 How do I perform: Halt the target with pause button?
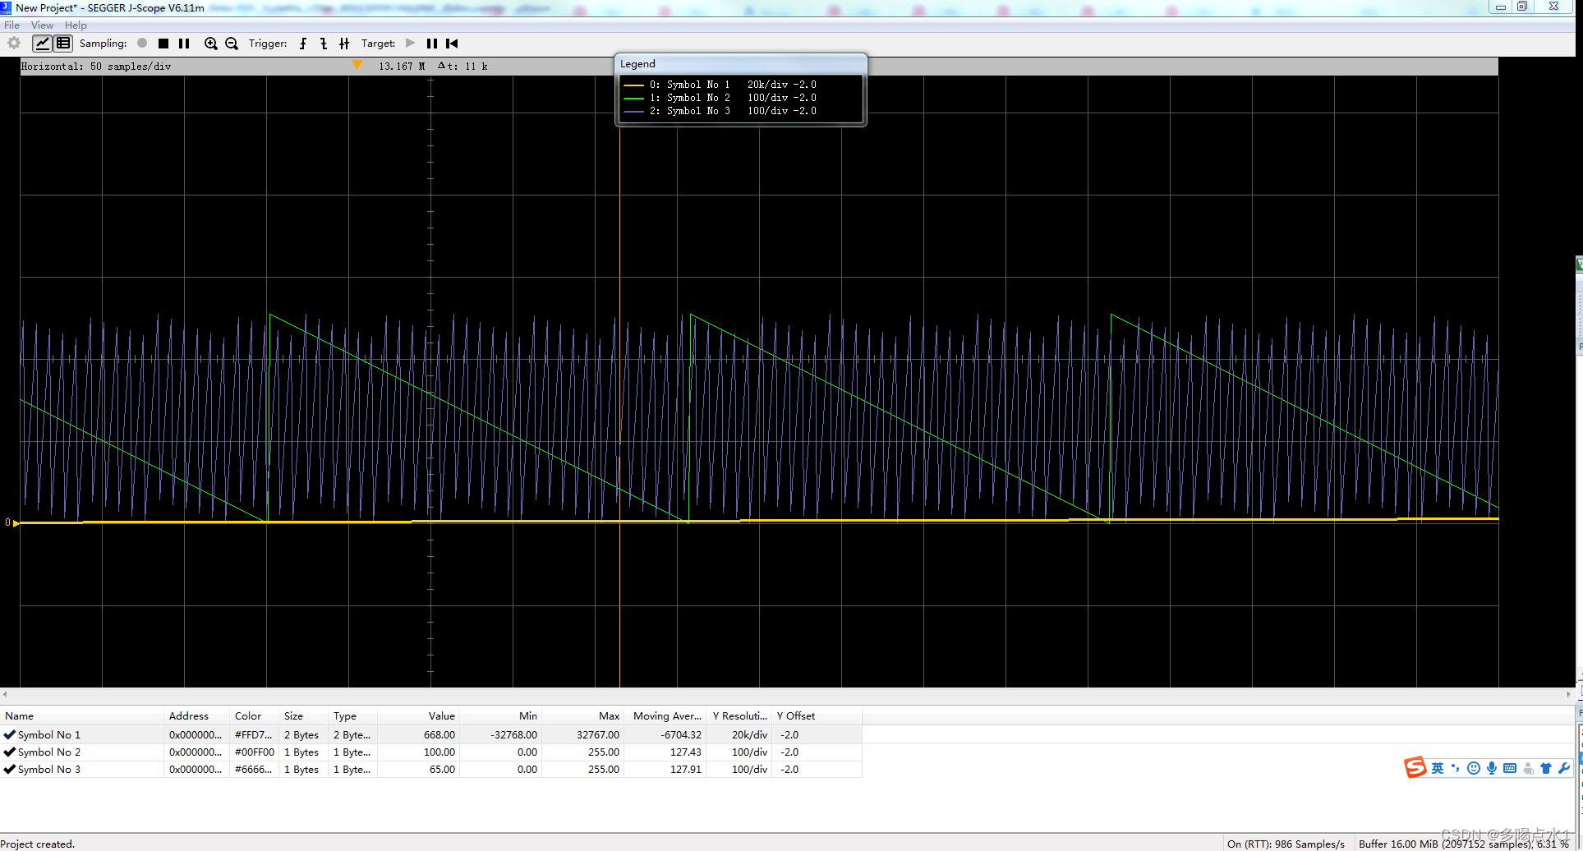[x=431, y=44]
